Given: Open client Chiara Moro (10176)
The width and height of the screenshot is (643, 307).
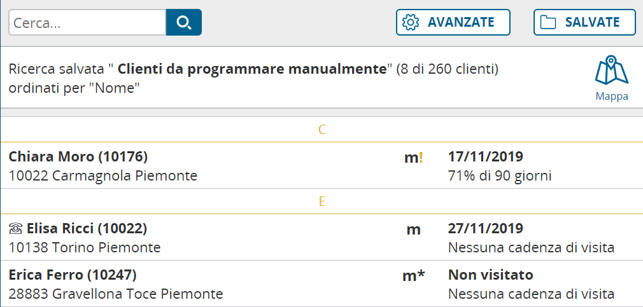Looking at the screenshot, I should [x=78, y=156].
